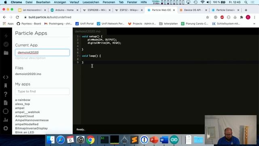Screen dimensions: 259x146
Task: Bookmark this page with the star icon
Action: (208, 17)
